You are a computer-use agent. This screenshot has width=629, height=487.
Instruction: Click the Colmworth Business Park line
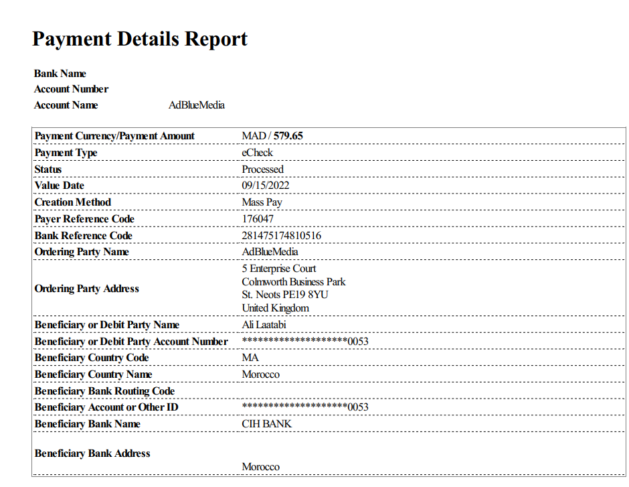(294, 282)
